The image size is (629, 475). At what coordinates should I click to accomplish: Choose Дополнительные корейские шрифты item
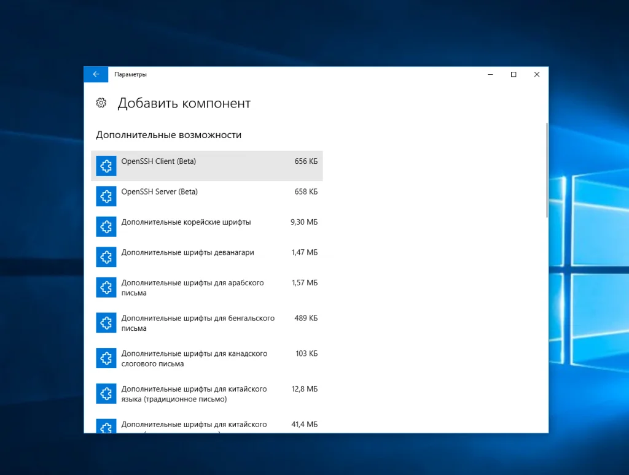click(207, 227)
